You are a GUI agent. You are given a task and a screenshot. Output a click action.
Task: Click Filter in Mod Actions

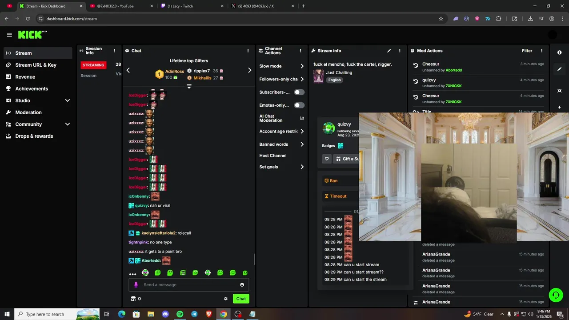coord(527,51)
